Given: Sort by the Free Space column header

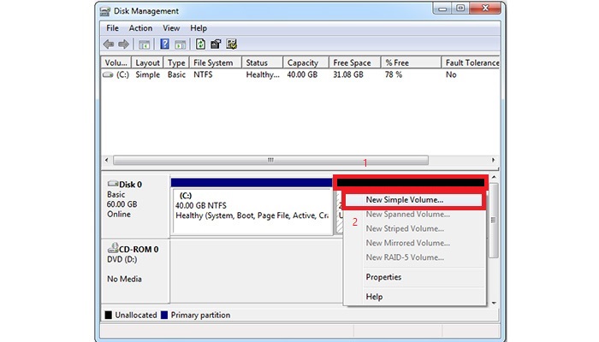Looking at the screenshot, I should [352, 62].
